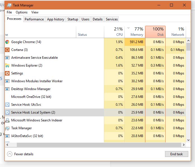
Task: Click Cortana's 0.1 Mbps network value
Action: [177, 50]
